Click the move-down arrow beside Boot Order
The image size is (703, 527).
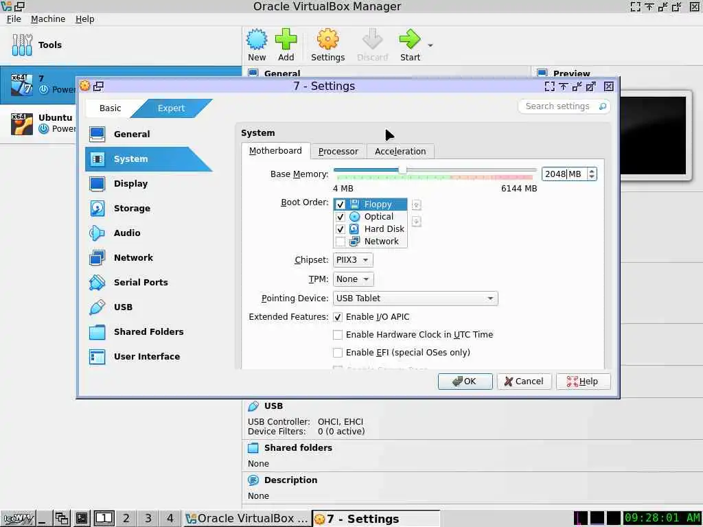(416, 222)
